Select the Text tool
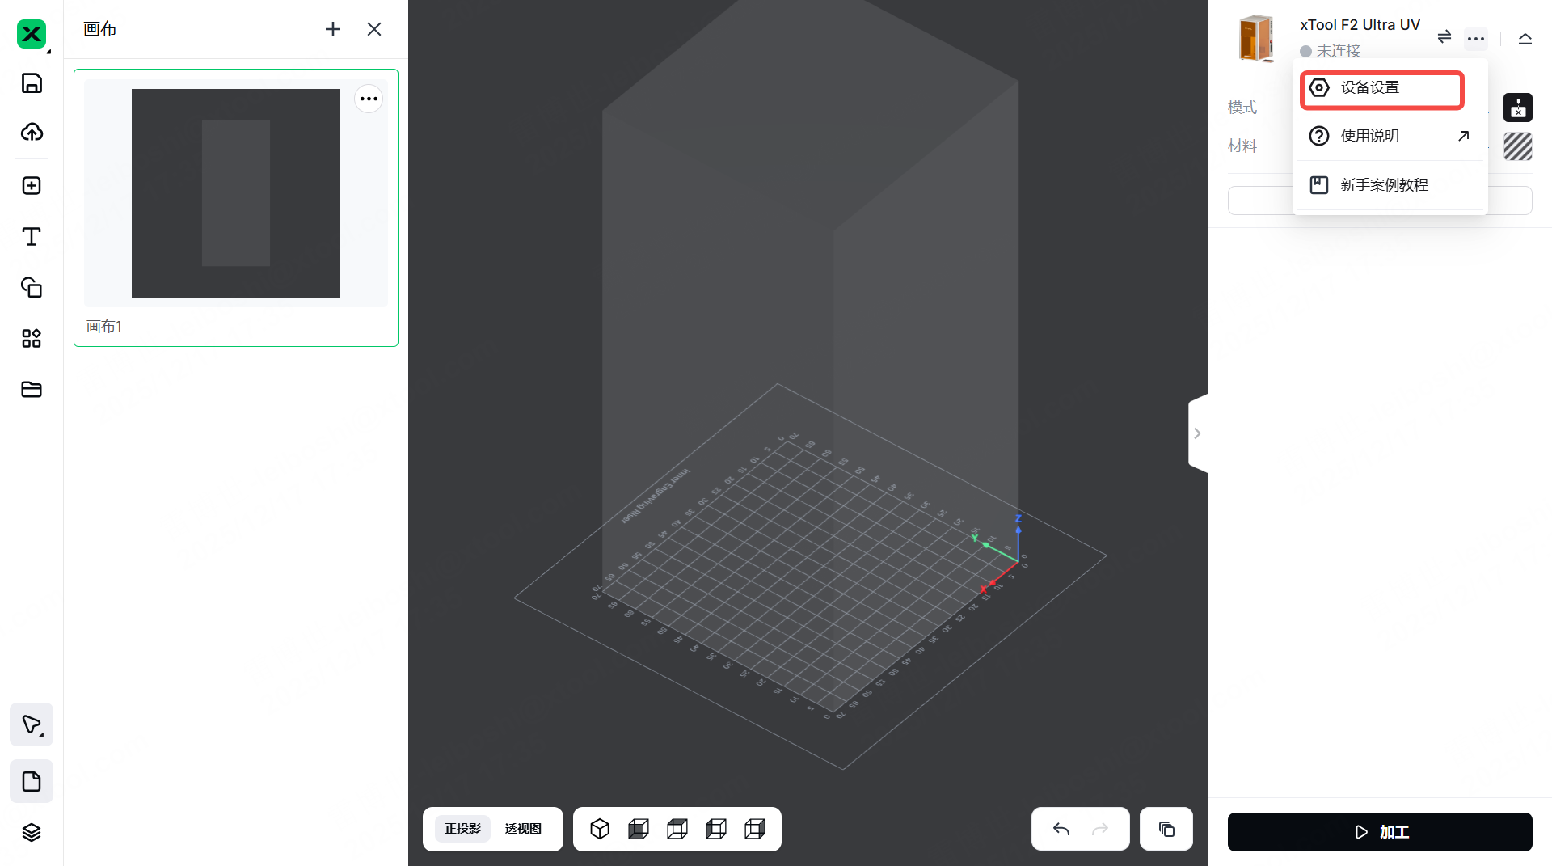1552x866 pixels. click(x=32, y=236)
